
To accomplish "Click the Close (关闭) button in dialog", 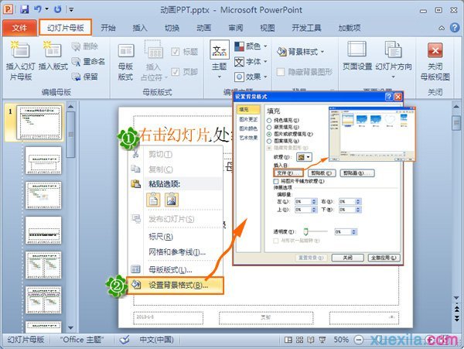I will [347, 258].
